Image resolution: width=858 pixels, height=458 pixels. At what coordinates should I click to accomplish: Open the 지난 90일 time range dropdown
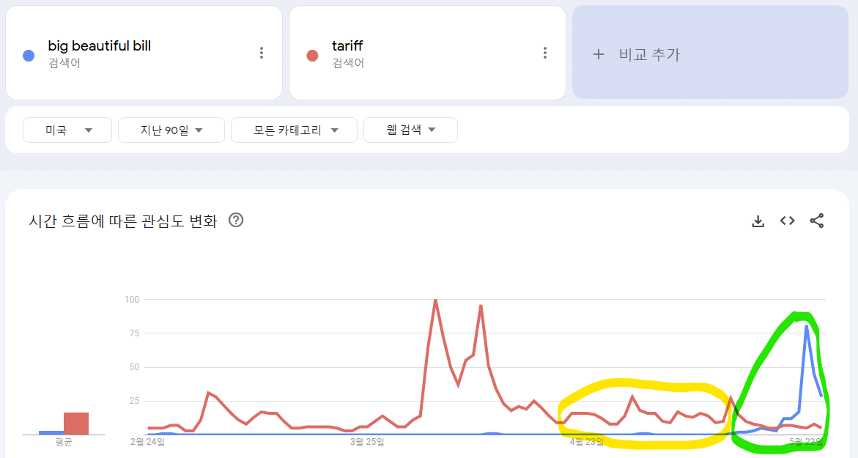pyautogui.click(x=171, y=130)
